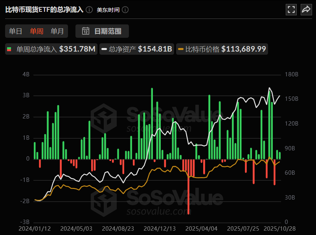Open the 日期范围 date picker
The height and width of the screenshot is (235, 316).
(x=101, y=31)
